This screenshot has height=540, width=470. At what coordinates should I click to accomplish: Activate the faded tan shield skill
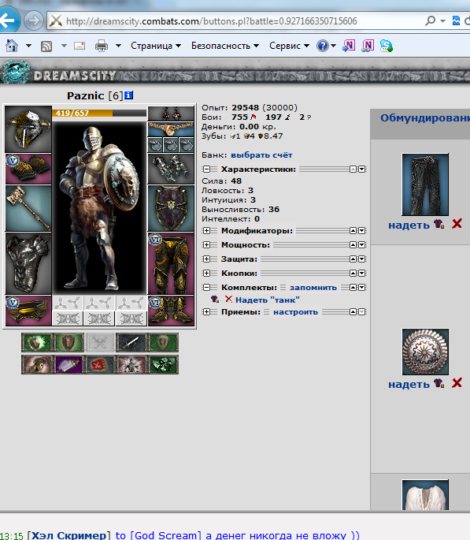pos(163,343)
